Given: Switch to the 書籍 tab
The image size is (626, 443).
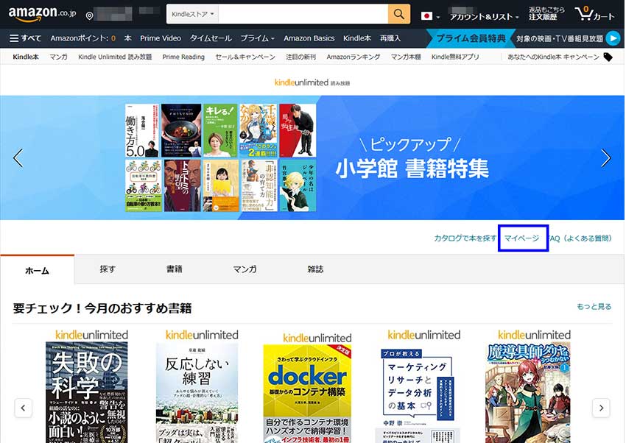Looking at the screenshot, I should click(174, 269).
